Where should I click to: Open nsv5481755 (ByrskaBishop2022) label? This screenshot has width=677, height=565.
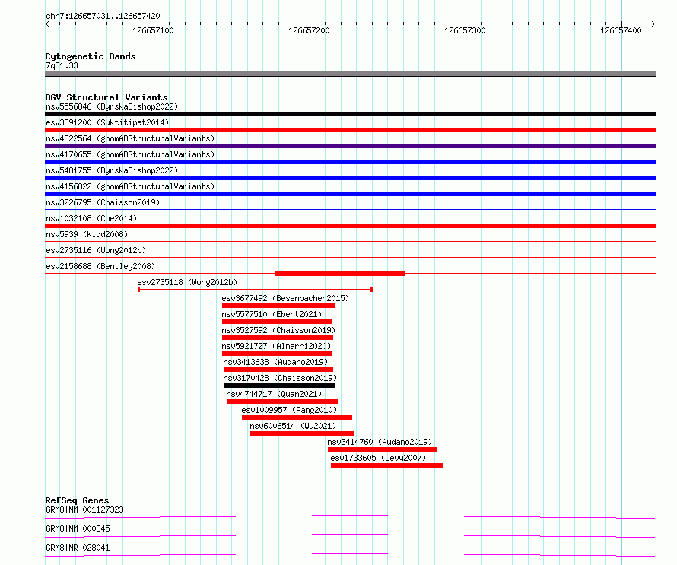click(x=112, y=170)
